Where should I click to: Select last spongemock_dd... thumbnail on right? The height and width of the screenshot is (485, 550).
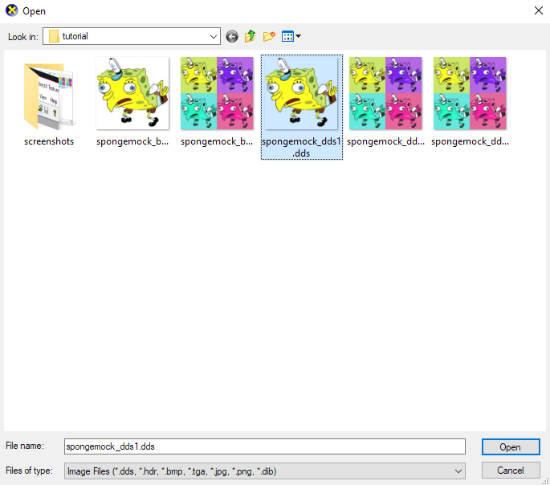coord(470,93)
